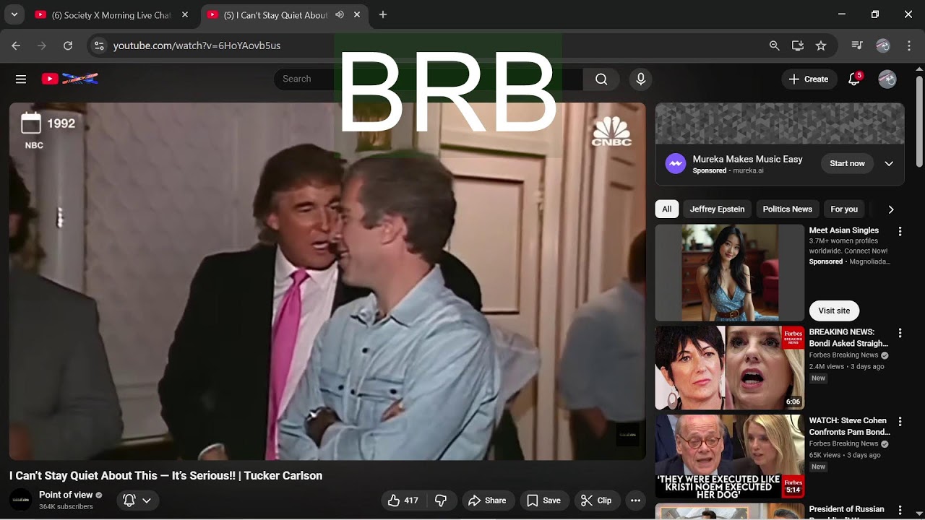The image size is (925, 520).
Task: Click the address bar URL
Action: (197, 45)
